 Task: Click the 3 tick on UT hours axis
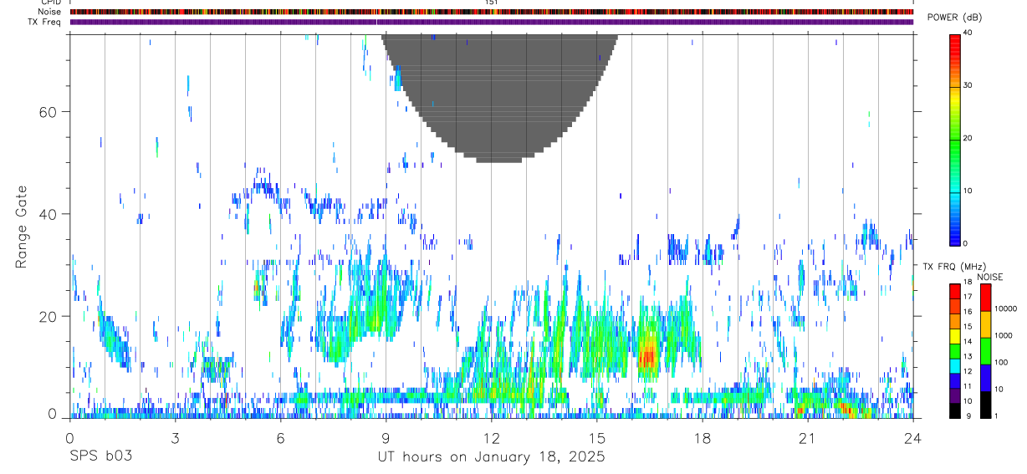pyautogui.click(x=175, y=438)
